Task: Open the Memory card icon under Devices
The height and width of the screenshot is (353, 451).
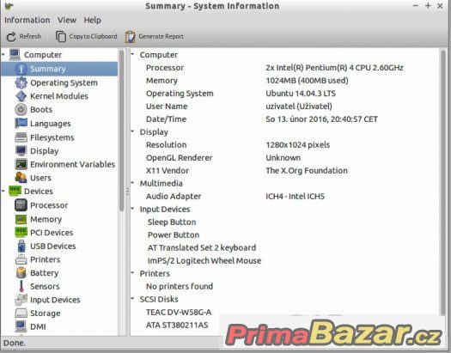Action: (21, 219)
